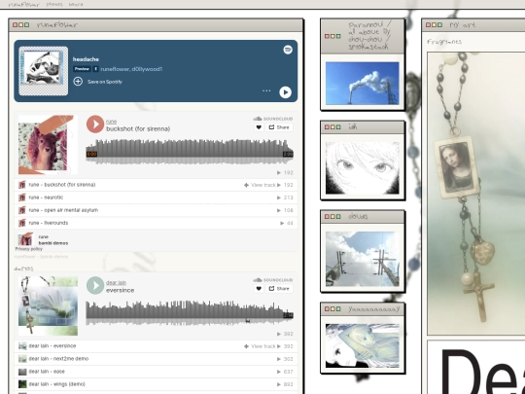
Task: Click the eversince flower artwork
Action: click(x=48, y=305)
